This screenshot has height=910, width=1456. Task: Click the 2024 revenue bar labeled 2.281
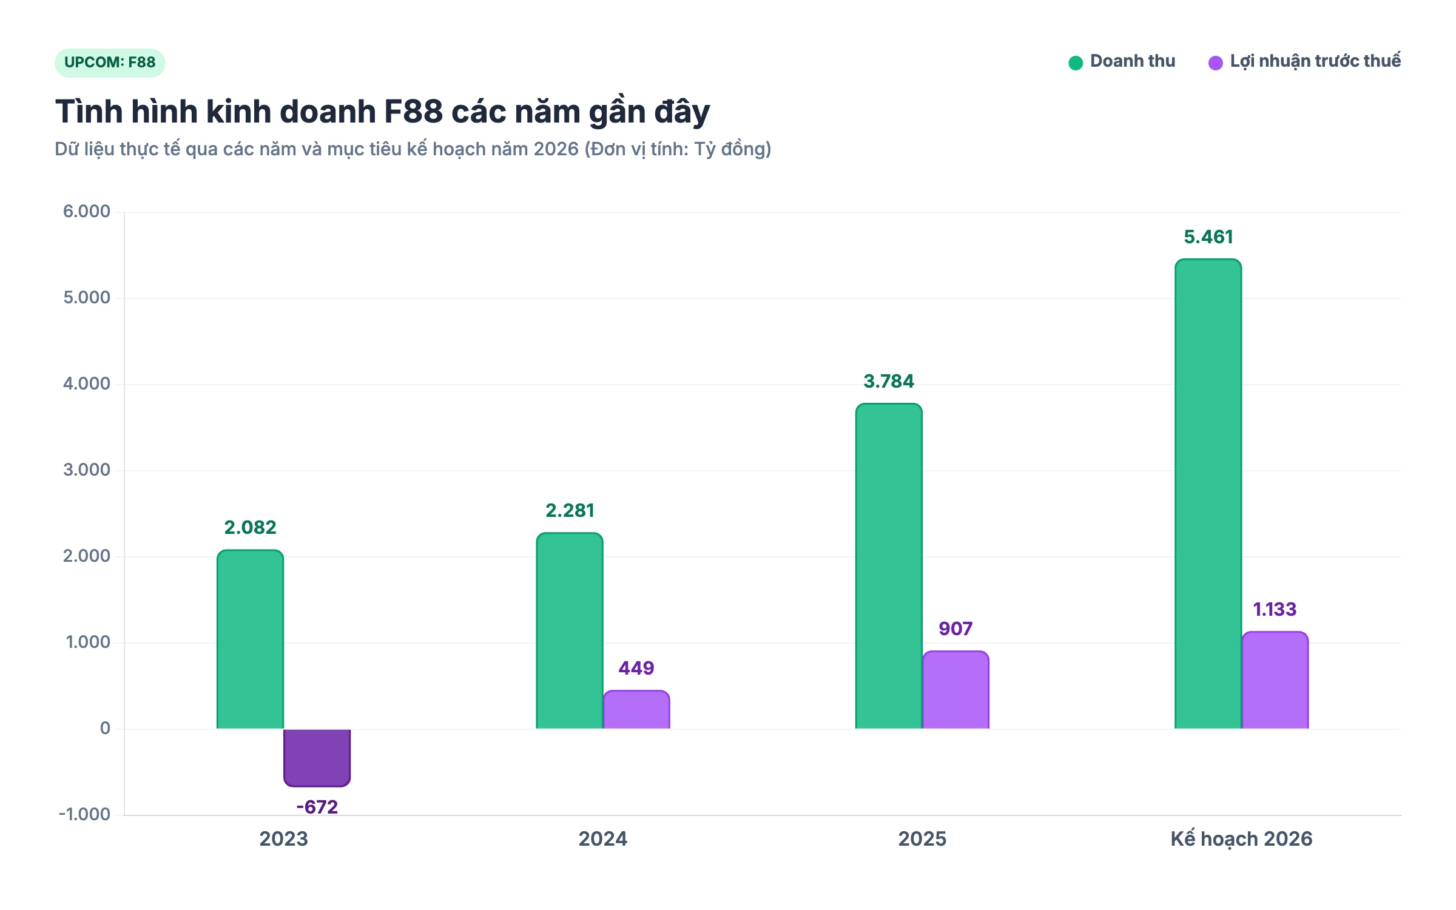pos(570,630)
